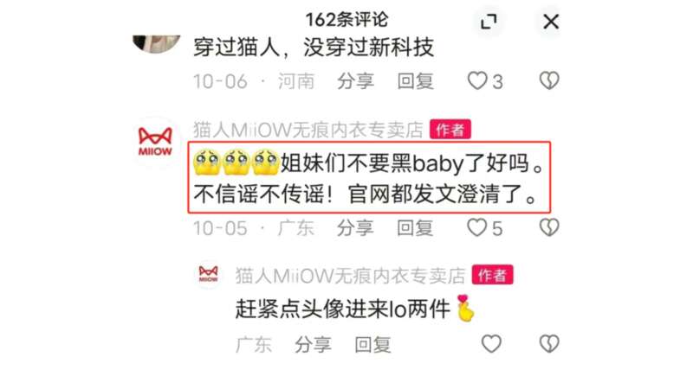Open username 猫人MiiOW无痕内衣专卖店 on main comment
The height and width of the screenshot is (376, 693).
308,130
